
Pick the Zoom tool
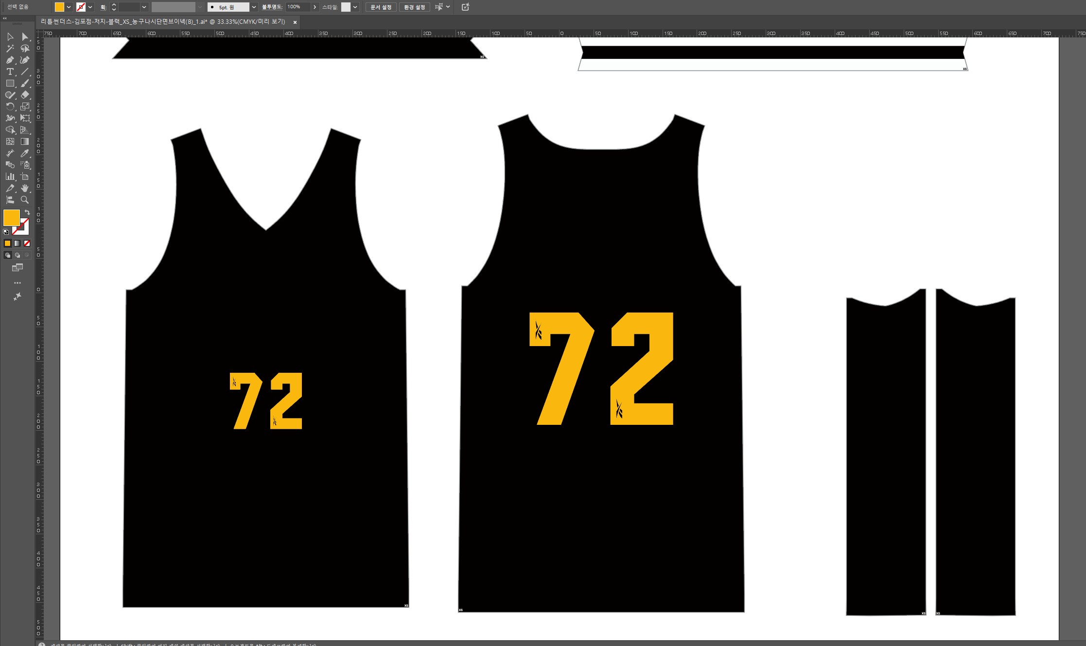point(25,200)
